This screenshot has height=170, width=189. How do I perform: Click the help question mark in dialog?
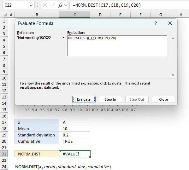point(156,23)
